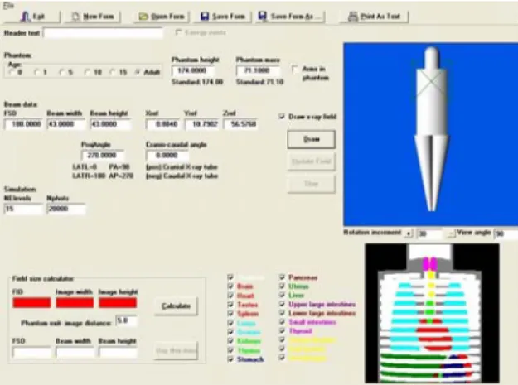Click the Exit toolbar button

pos(32,17)
